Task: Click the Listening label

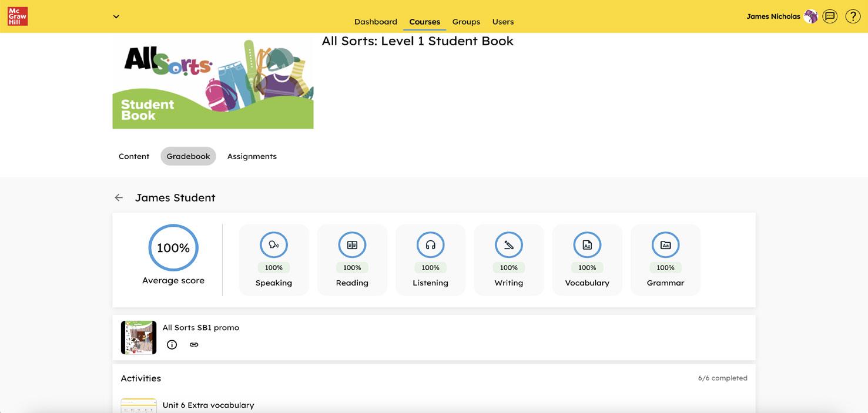Action: point(430,283)
